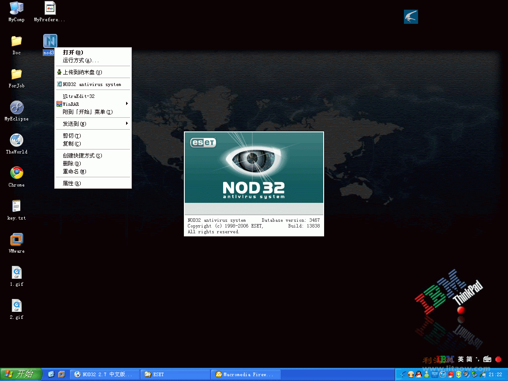The image size is (508, 381).
Task: Click the safely remove hardware tray icon
Action: coord(474,374)
